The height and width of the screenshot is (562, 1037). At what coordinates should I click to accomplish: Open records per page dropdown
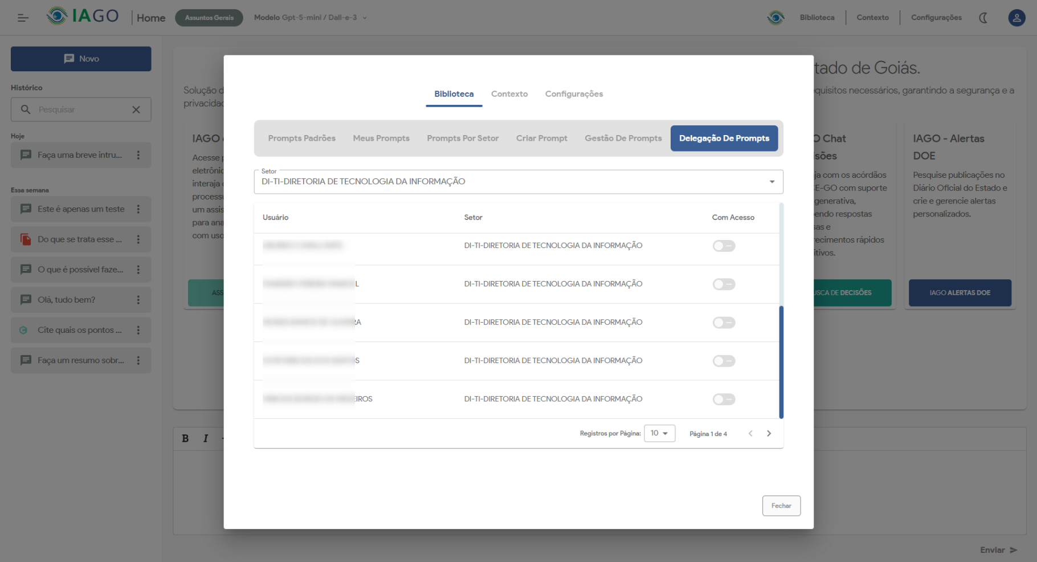(x=659, y=434)
